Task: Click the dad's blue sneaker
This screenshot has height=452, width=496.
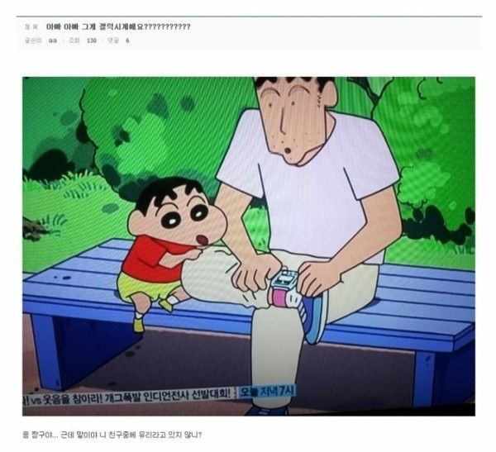Action: [x=315, y=316]
